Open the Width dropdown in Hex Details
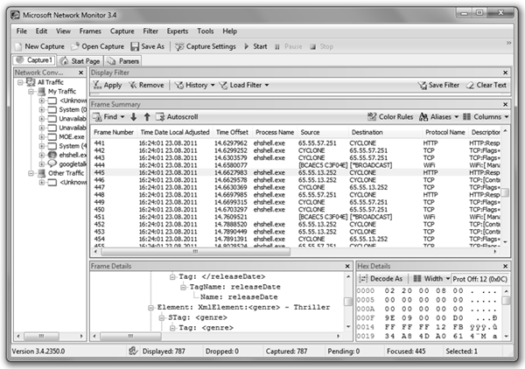 coord(431,279)
